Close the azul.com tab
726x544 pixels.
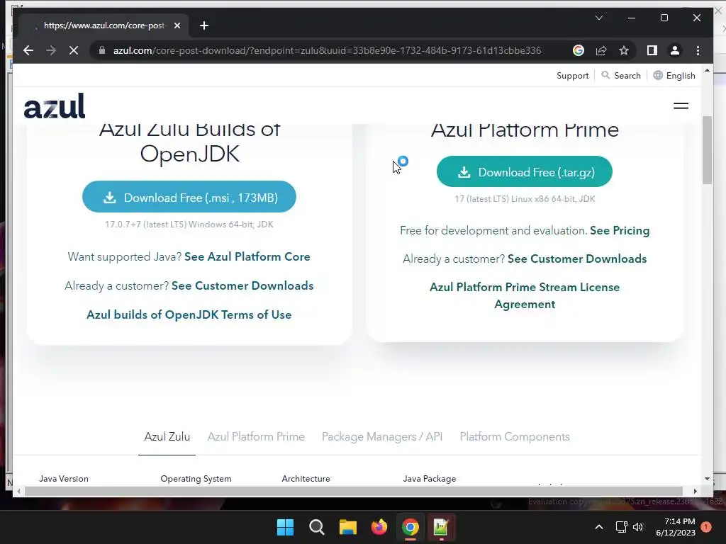click(x=177, y=25)
